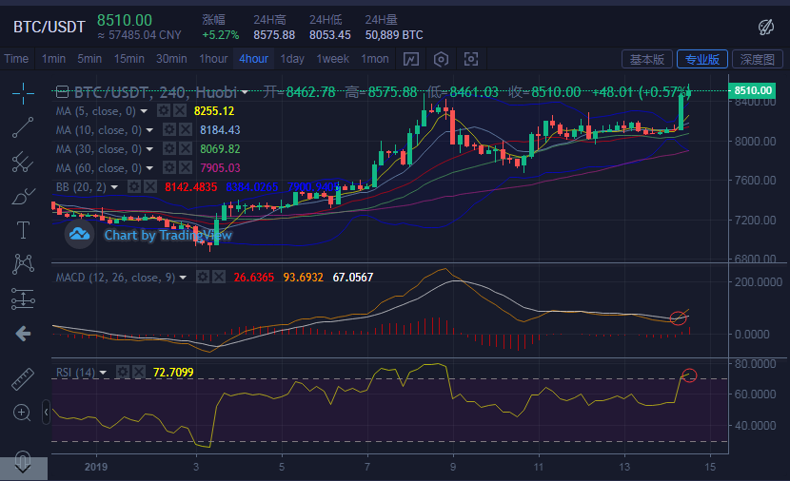Click the 24H volume 50,889 BTC value

click(x=394, y=35)
